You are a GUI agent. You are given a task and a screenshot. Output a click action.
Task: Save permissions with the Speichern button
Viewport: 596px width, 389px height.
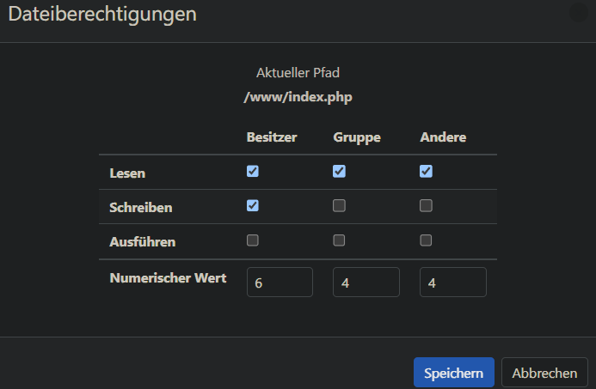453,373
